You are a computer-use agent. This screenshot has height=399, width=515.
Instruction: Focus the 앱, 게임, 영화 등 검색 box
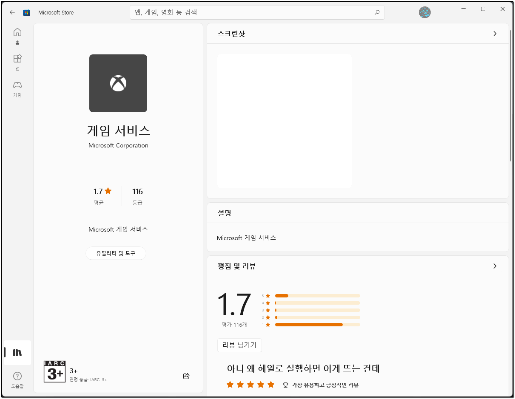pyautogui.click(x=257, y=12)
